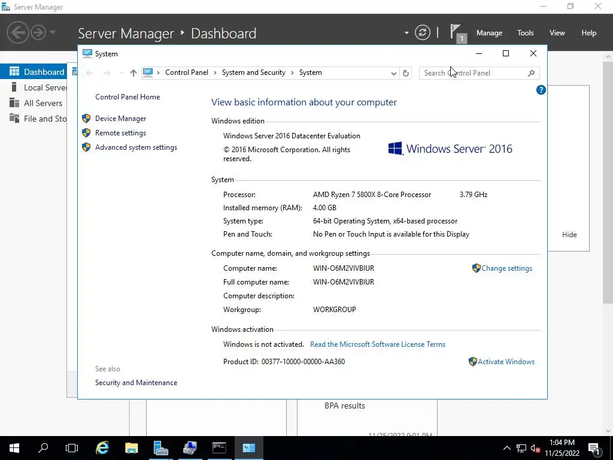Expand the chevron after System and Security breadcrumb

[292, 72]
